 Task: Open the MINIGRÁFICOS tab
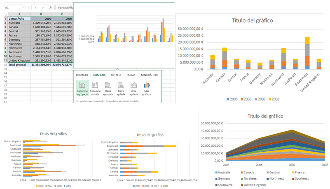pos(150,75)
